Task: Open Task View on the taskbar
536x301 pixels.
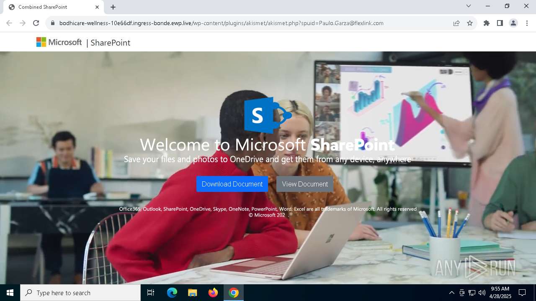Action: [151, 293]
